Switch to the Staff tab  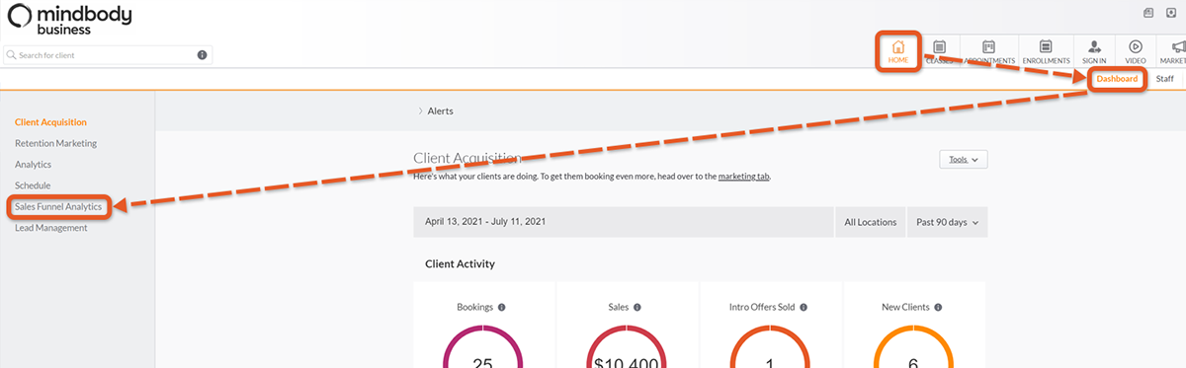point(1164,79)
